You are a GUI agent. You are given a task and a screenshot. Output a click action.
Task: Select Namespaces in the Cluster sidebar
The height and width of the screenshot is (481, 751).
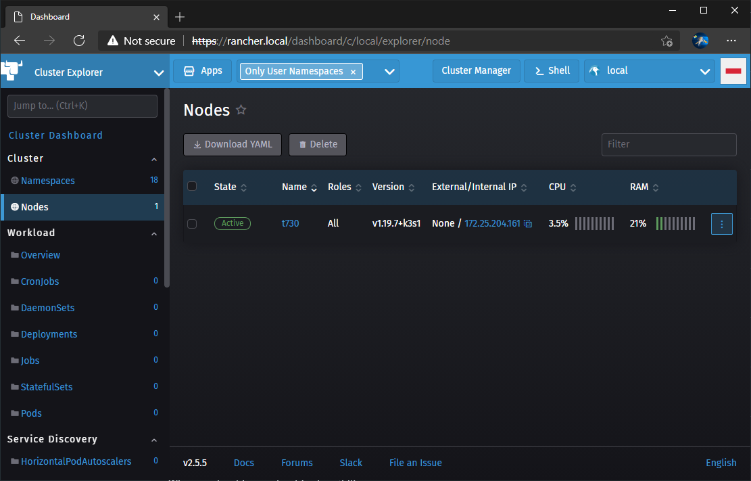(47, 181)
